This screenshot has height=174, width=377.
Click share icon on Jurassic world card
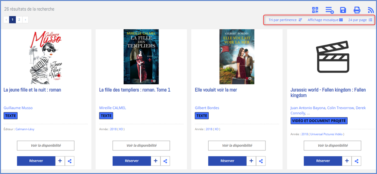click(x=357, y=161)
